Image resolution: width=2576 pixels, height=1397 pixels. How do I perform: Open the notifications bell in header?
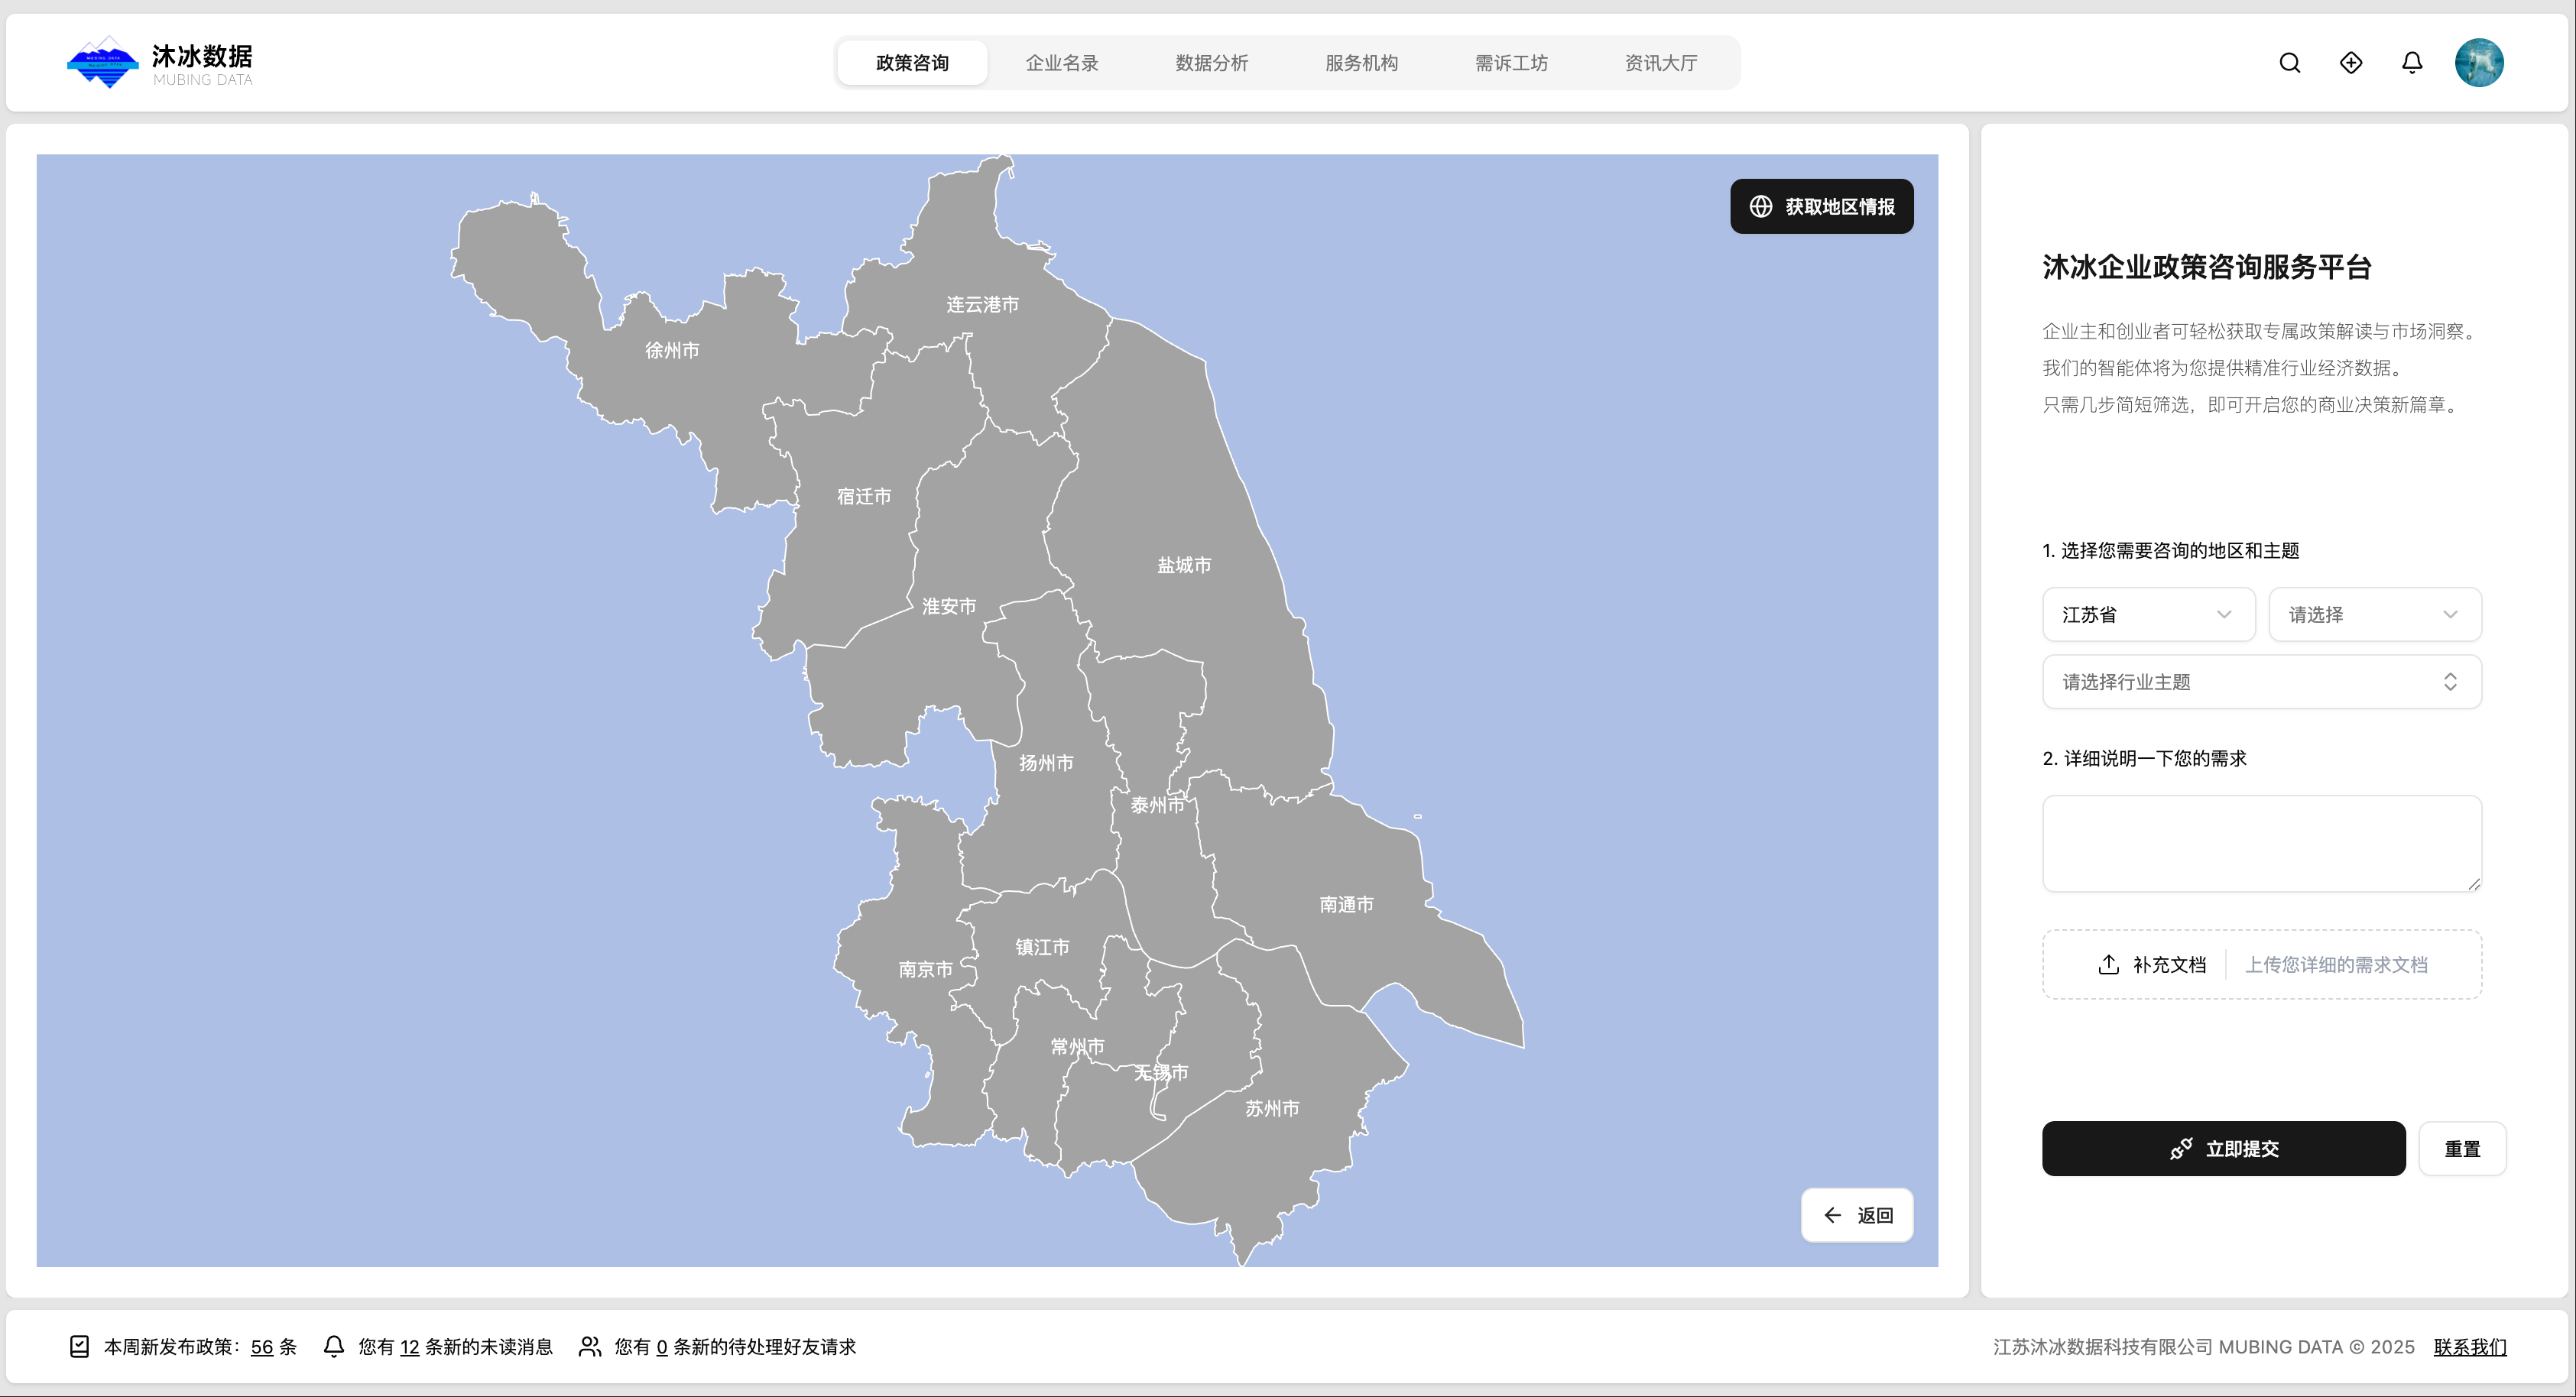click(x=2412, y=63)
